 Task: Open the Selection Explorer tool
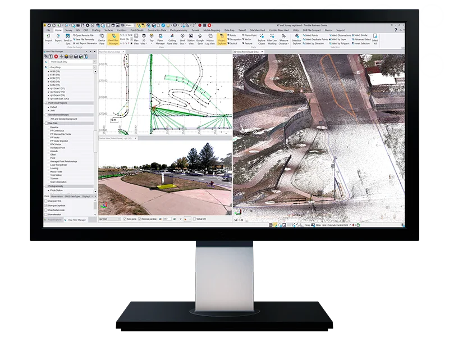[x=296, y=38]
